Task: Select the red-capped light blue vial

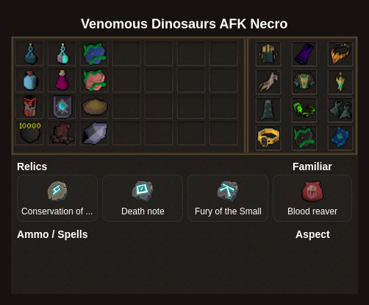Action: 29,80
